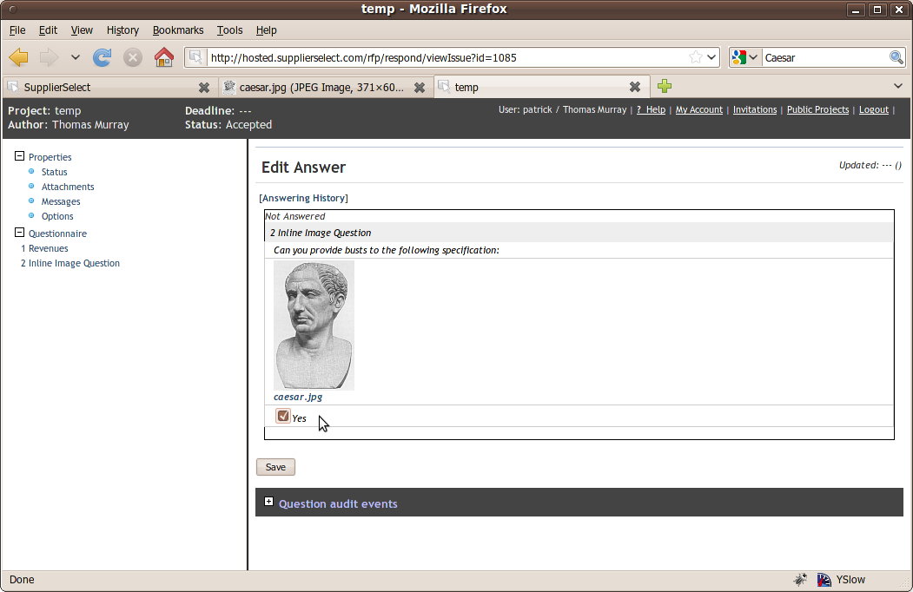
Task: Open the caesar.jpg attachment link
Action: click(298, 397)
